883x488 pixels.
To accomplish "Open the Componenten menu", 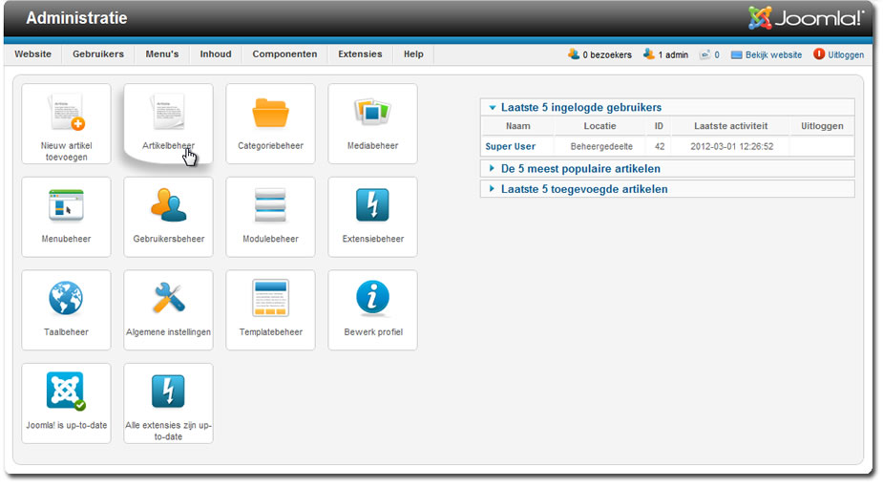I will (284, 54).
